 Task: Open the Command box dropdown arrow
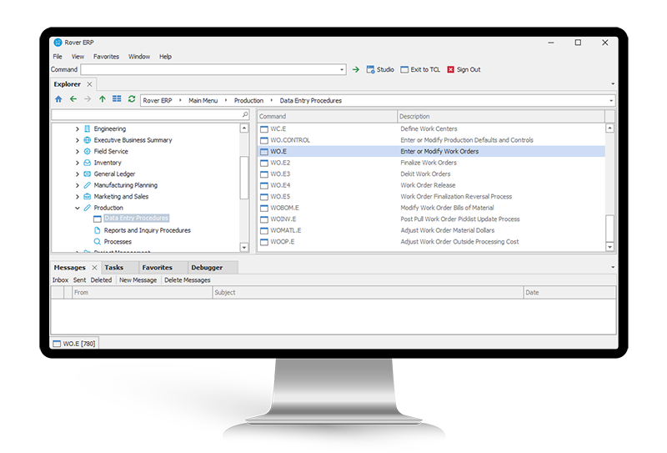(x=342, y=70)
